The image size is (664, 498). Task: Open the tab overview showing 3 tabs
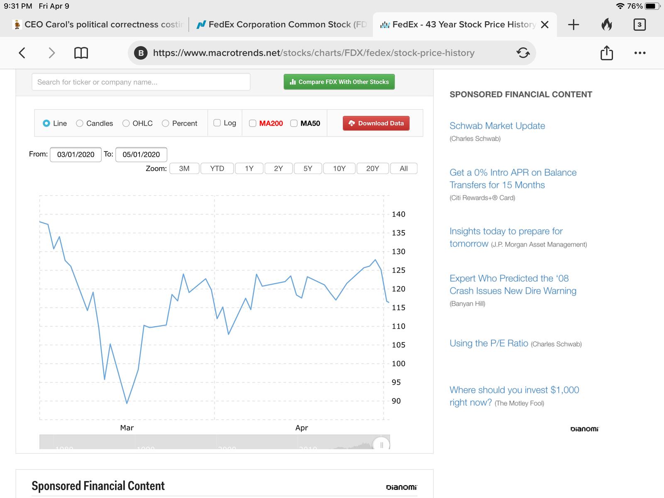point(640,24)
